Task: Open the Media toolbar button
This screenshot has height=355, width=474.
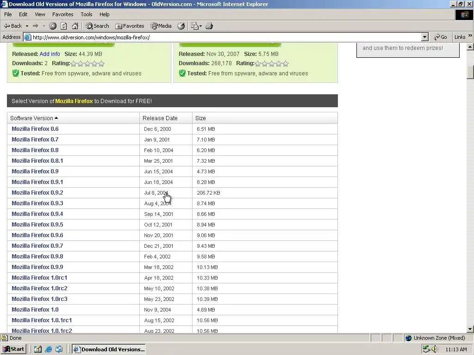Action: pyautogui.click(x=161, y=26)
